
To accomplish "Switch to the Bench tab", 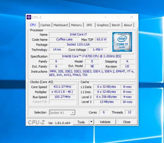I will (116, 25).
